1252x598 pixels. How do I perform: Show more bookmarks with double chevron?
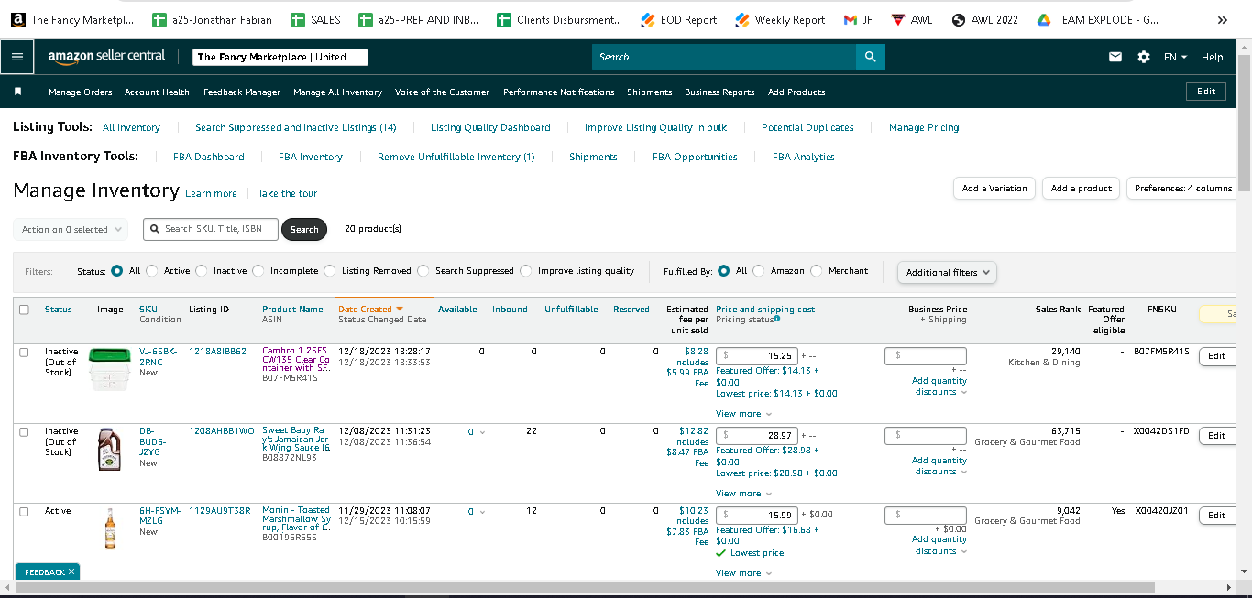[1222, 19]
